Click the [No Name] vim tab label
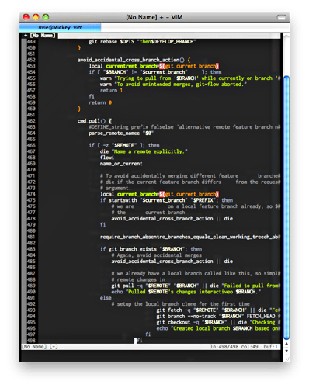 click(x=40, y=36)
